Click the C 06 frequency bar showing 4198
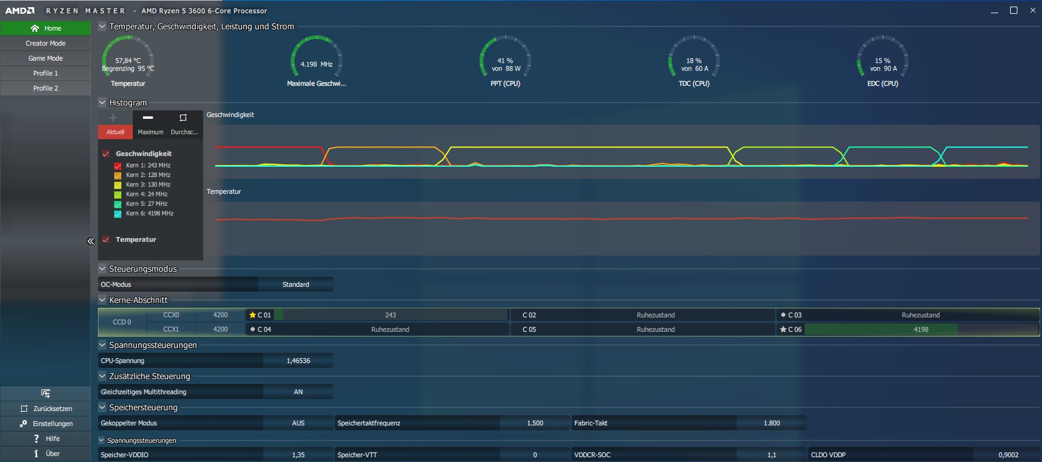 tap(921, 329)
